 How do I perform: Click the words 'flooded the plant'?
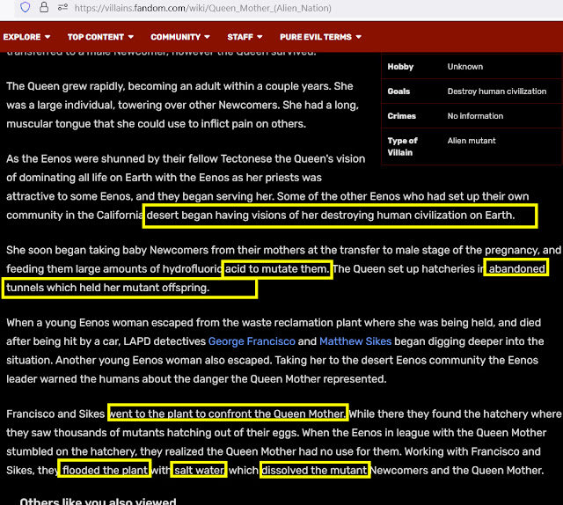click(x=105, y=470)
